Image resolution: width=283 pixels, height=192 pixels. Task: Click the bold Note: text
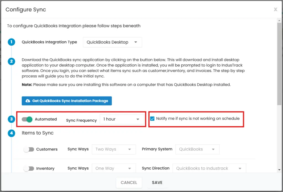coord(27,85)
